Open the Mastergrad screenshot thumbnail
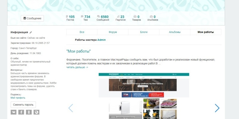 [144, 96]
